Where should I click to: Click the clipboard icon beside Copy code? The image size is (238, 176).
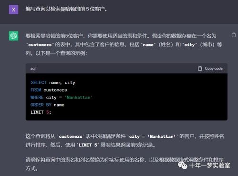[x=200, y=68]
